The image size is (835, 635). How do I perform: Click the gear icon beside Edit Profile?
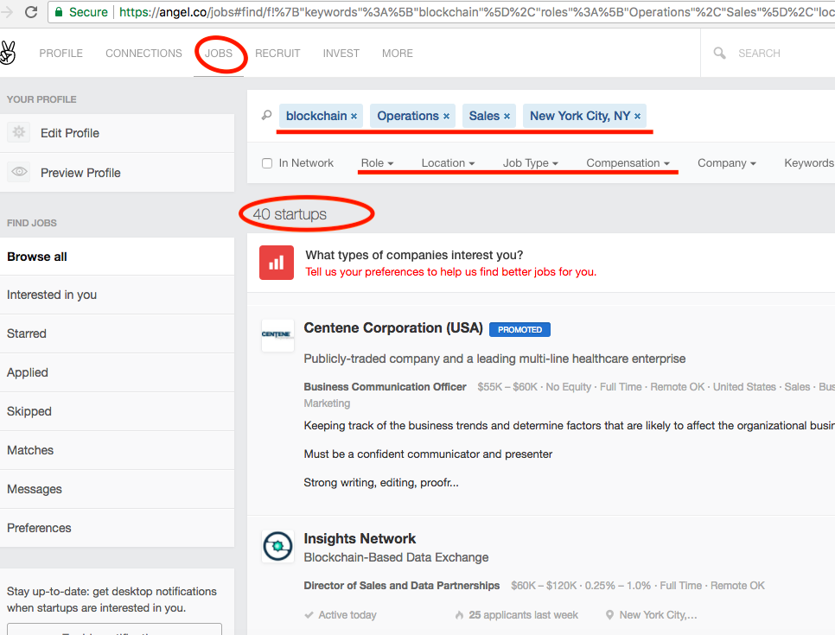(x=19, y=132)
